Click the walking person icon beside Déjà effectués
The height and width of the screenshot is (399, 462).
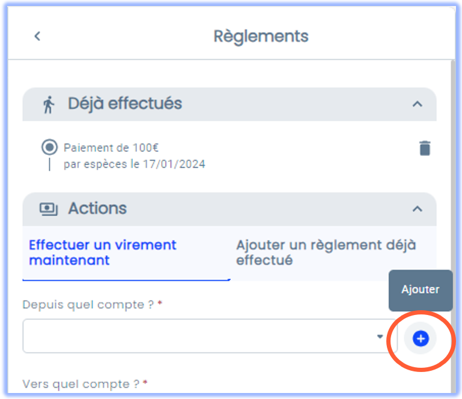coord(49,104)
